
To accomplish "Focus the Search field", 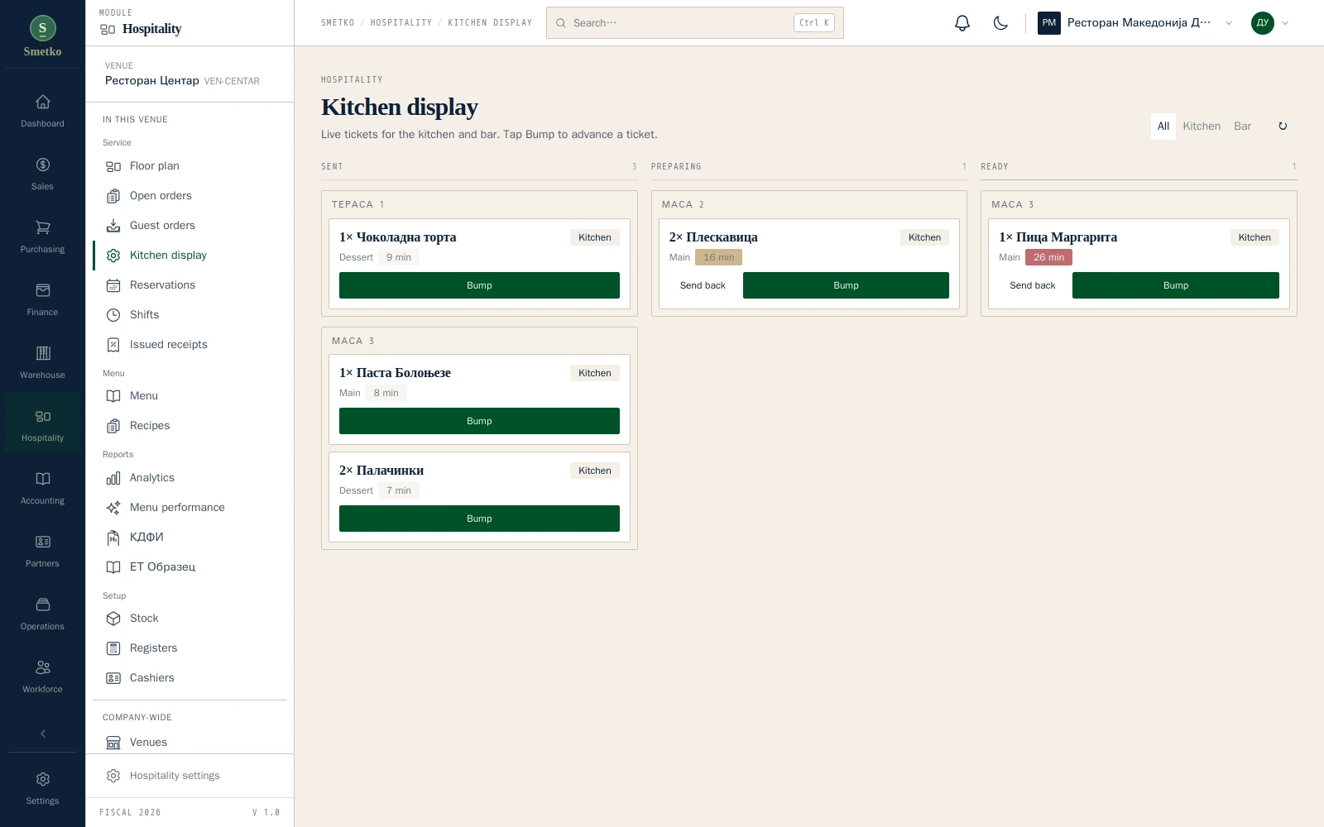I will coord(695,23).
